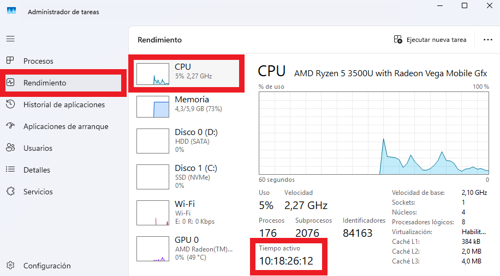
Task: Open the hamburger navigation menu
Action: tap(10, 39)
